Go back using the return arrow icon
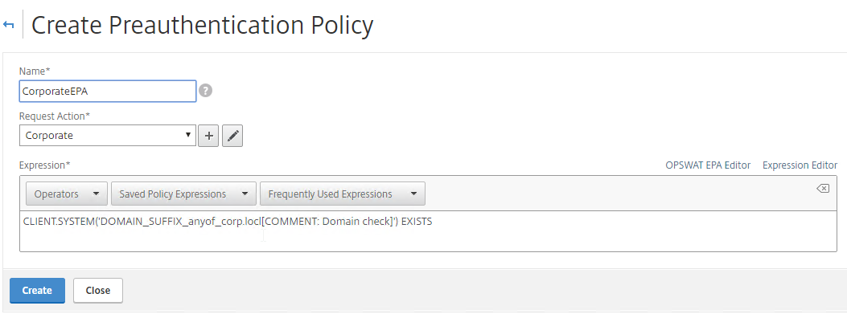Viewport: 847px width, 314px height. point(8,26)
